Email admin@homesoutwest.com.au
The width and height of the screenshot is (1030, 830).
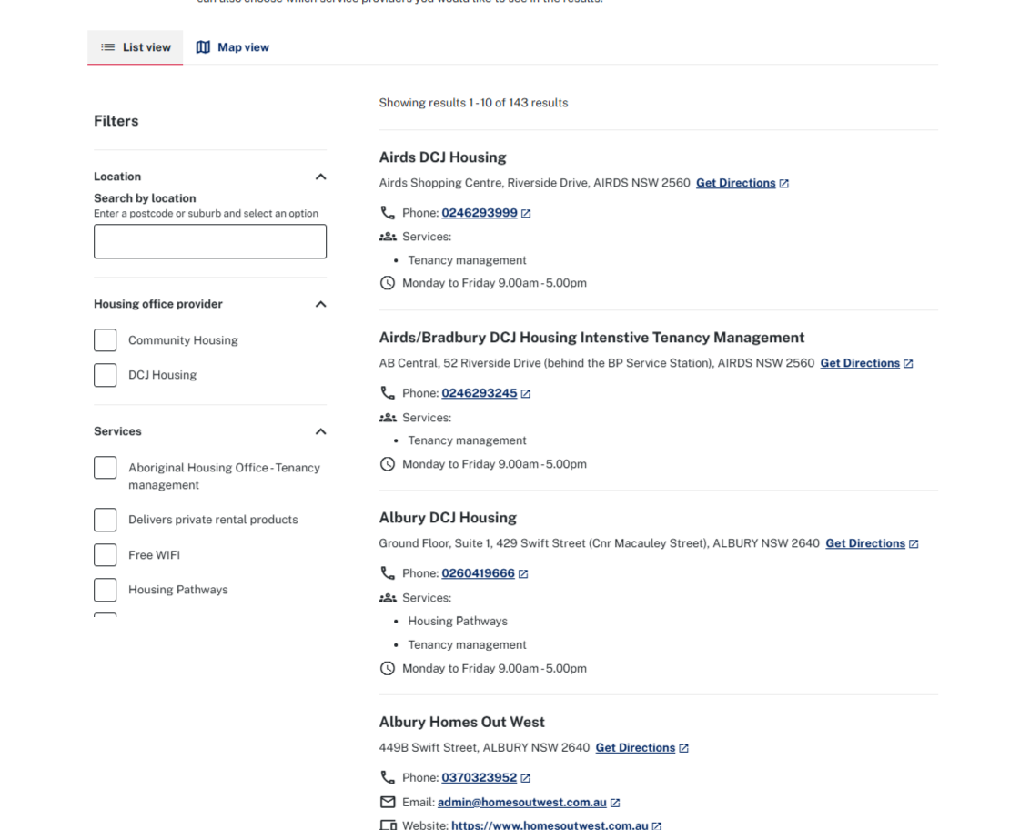click(522, 803)
